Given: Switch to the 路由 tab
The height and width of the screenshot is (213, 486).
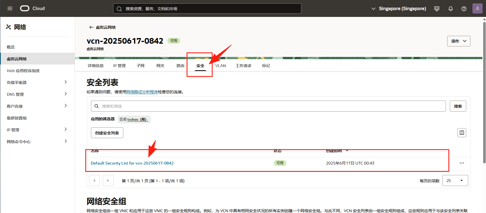Looking at the screenshot, I should pos(180,66).
